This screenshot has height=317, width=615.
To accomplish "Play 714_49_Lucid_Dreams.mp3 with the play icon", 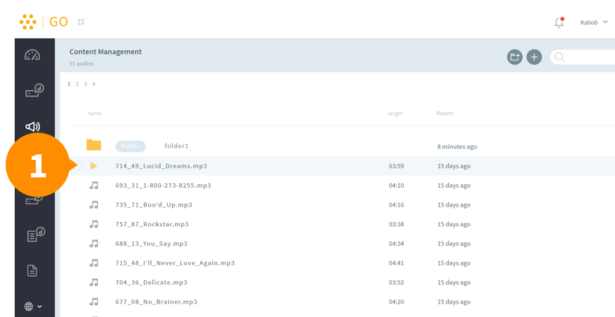I will pyautogui.click(x=94, y=165).
